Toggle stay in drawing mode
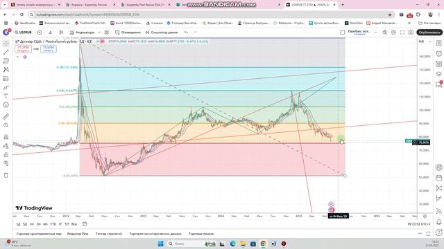 click(6, 146)
